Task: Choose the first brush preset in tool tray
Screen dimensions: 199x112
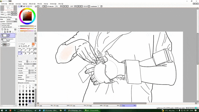Action: pos(20,50)
